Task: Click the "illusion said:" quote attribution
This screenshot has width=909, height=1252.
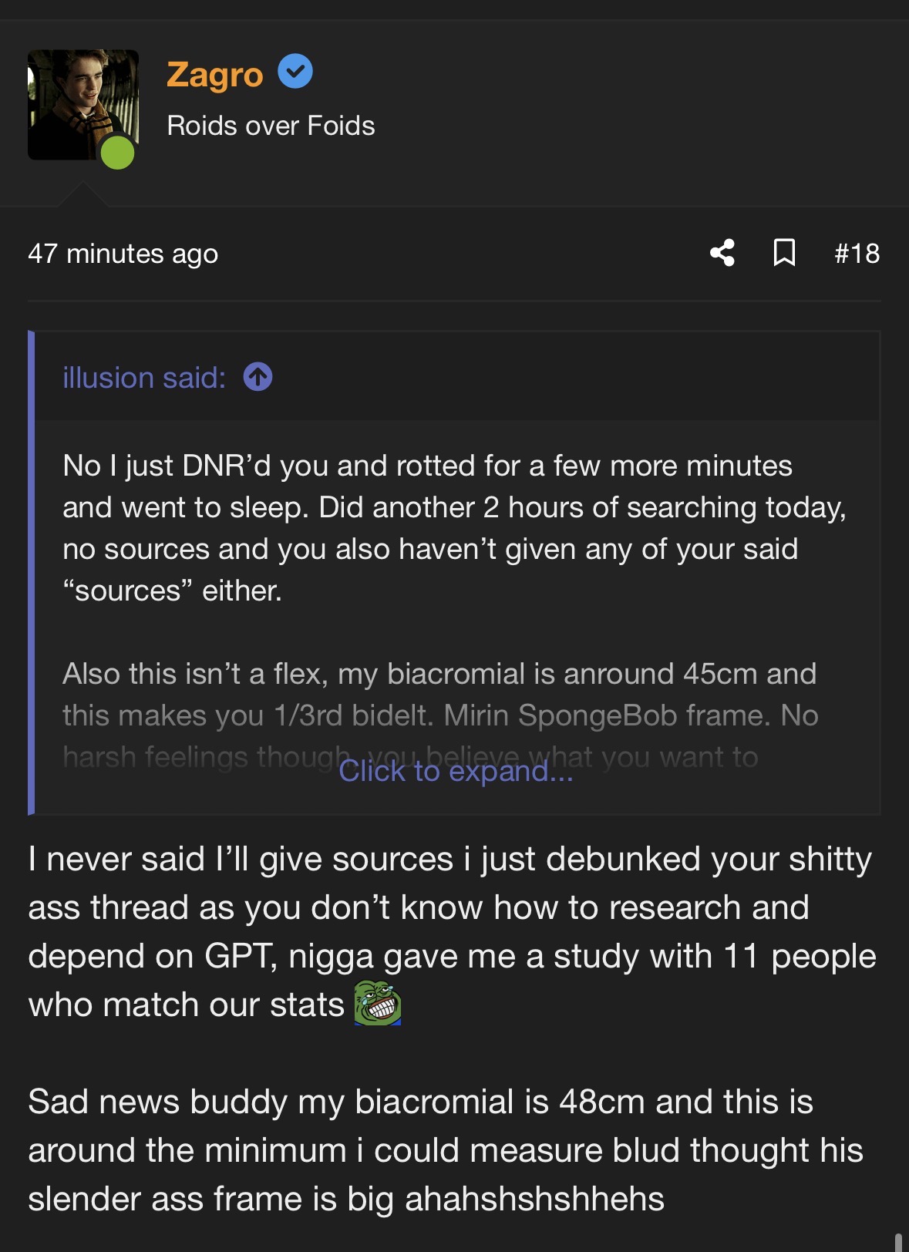Action: [x=144, y=378]
